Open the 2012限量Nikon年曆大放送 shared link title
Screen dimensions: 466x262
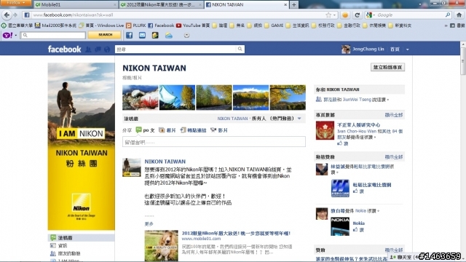(x=236, y=233)
